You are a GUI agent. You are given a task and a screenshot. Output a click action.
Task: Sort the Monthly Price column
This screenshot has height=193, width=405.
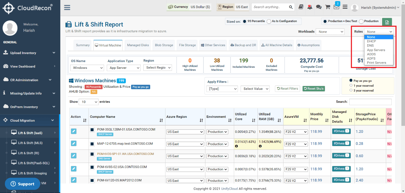(x=327, y=120)
